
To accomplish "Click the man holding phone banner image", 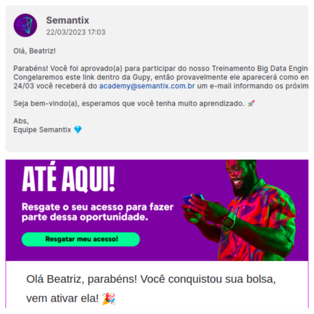I will pyautogui.click(x=240, y=210).
